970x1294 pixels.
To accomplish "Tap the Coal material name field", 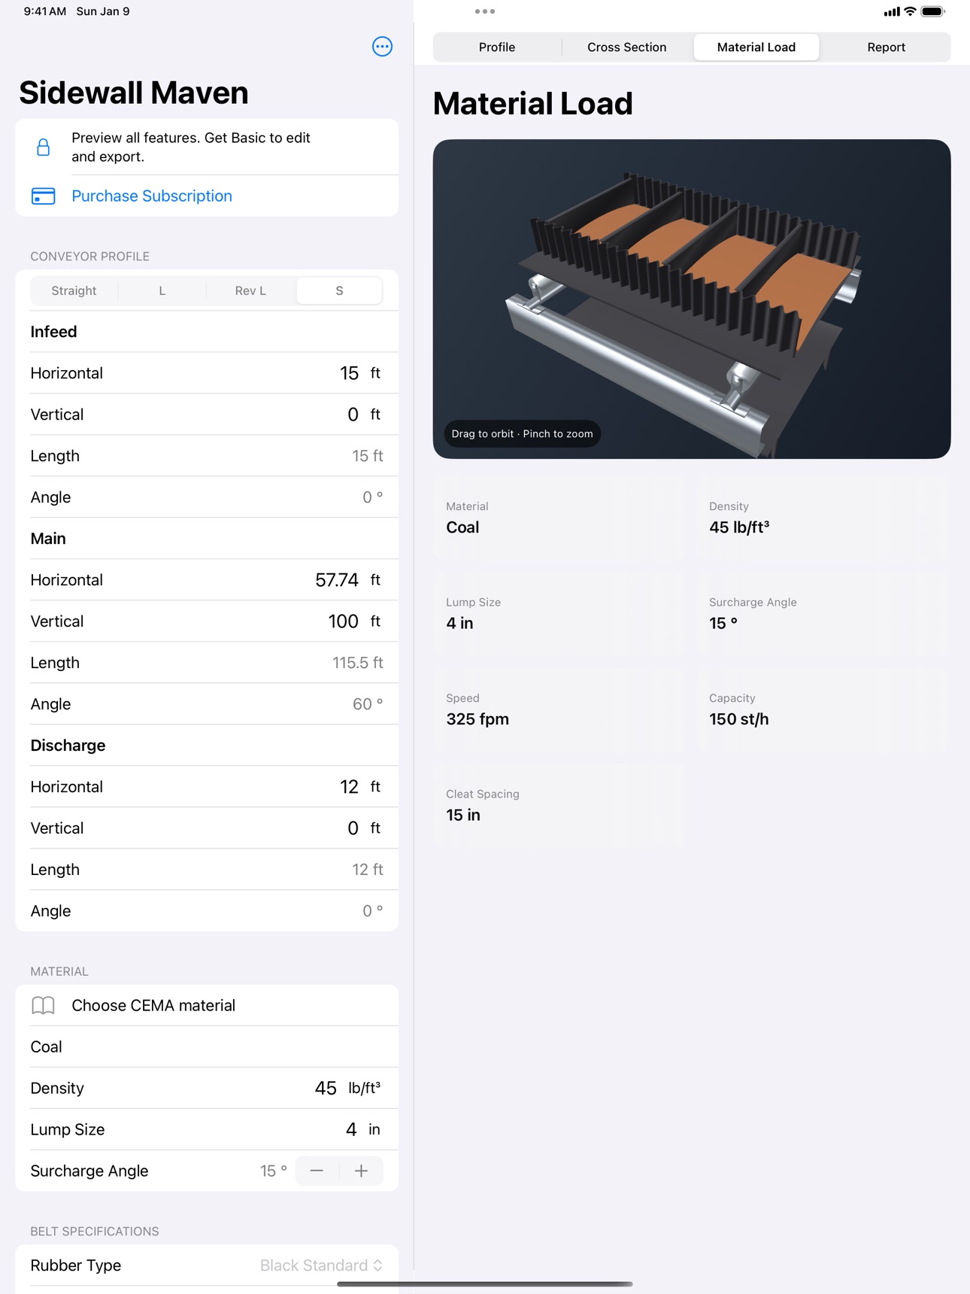I will 207,1047.
